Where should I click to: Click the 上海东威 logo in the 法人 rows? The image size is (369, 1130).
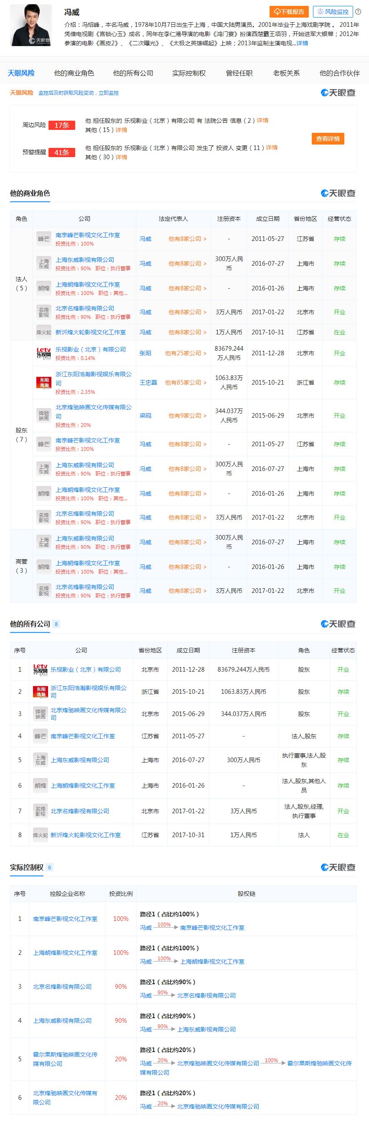click(44, 264)
